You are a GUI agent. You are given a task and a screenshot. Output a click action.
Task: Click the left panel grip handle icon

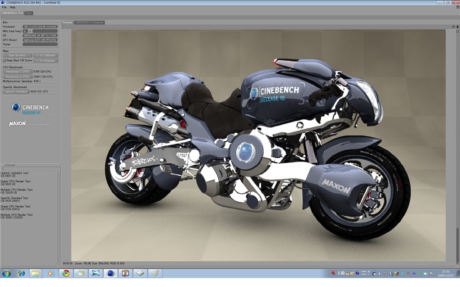point(3,17)
